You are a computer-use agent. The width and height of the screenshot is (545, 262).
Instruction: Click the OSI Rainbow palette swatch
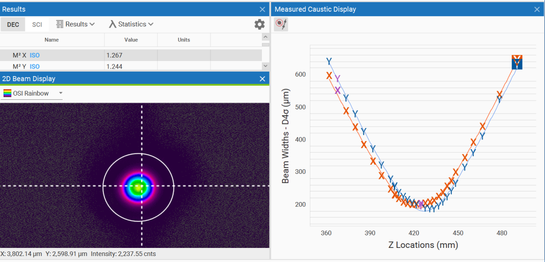(x=8, y=93)
